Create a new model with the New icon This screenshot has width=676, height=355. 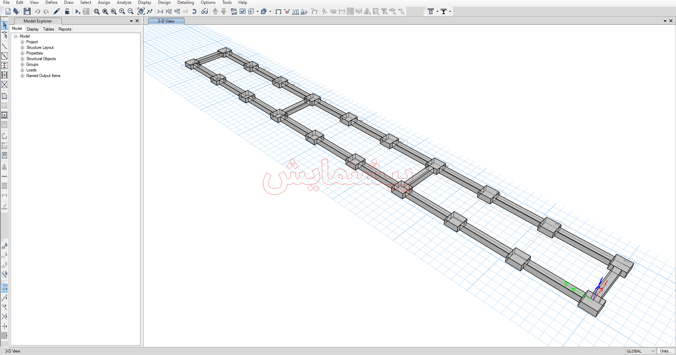coord(8,12)
